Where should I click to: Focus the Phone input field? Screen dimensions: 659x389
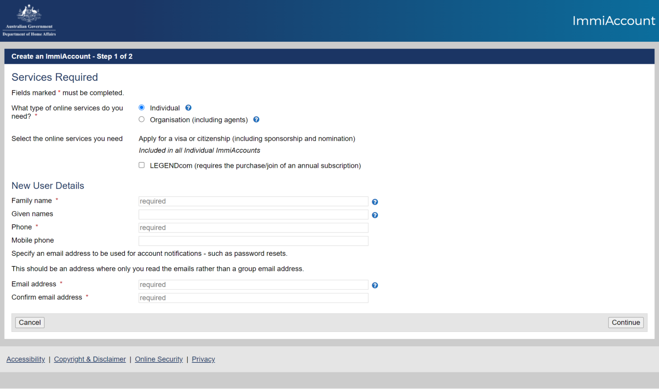pos(253,228)
